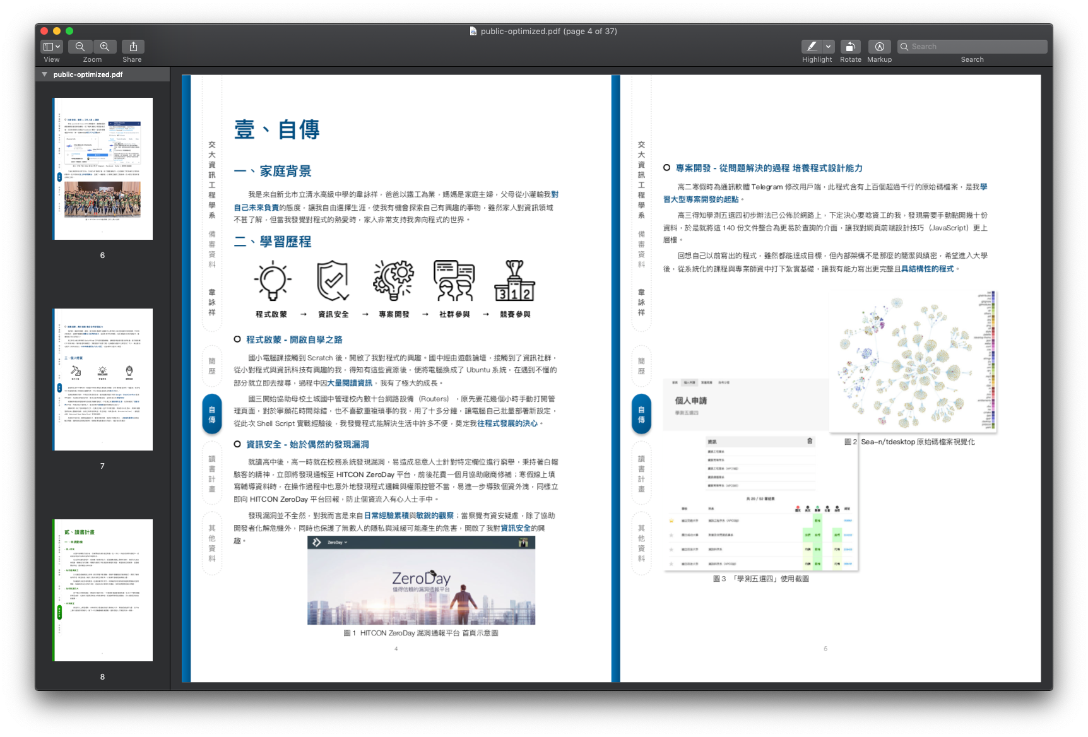Open the highlight color dropdown arrow

[829, 47]
